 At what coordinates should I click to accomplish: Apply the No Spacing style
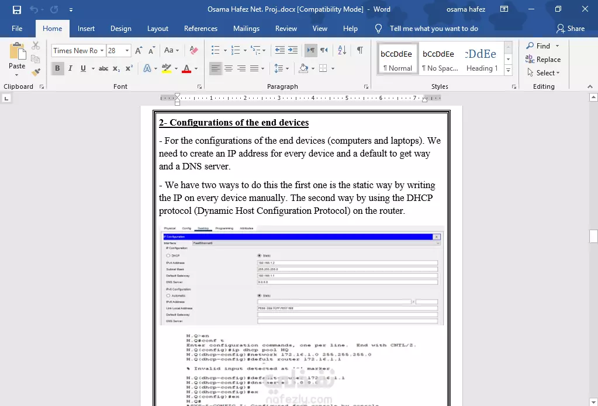click(440, 59)
